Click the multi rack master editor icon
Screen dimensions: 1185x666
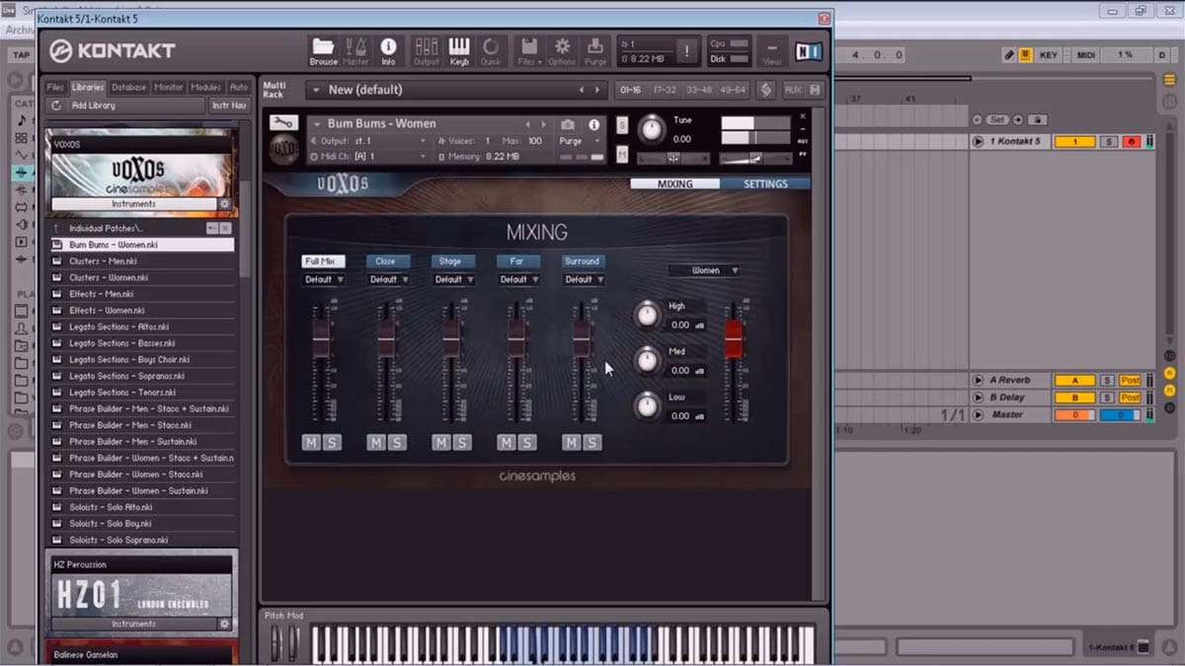point(765,90)
